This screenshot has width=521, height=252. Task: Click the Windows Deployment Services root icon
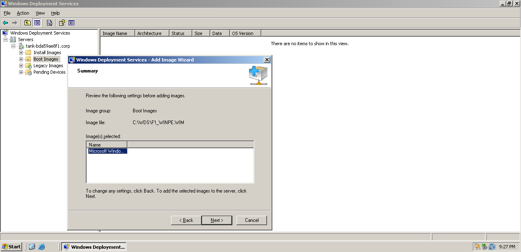pos(5,33)
